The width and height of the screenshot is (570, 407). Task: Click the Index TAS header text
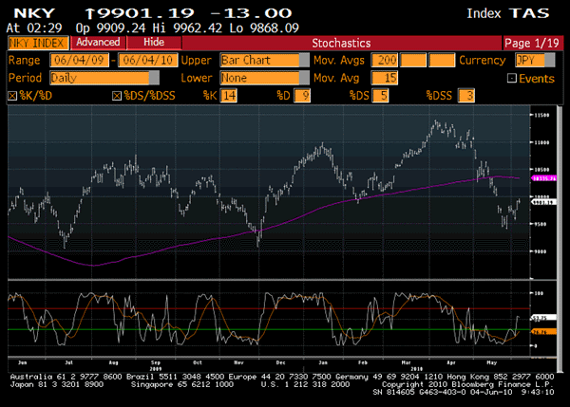pyautogui.click(x=508, y=13)
